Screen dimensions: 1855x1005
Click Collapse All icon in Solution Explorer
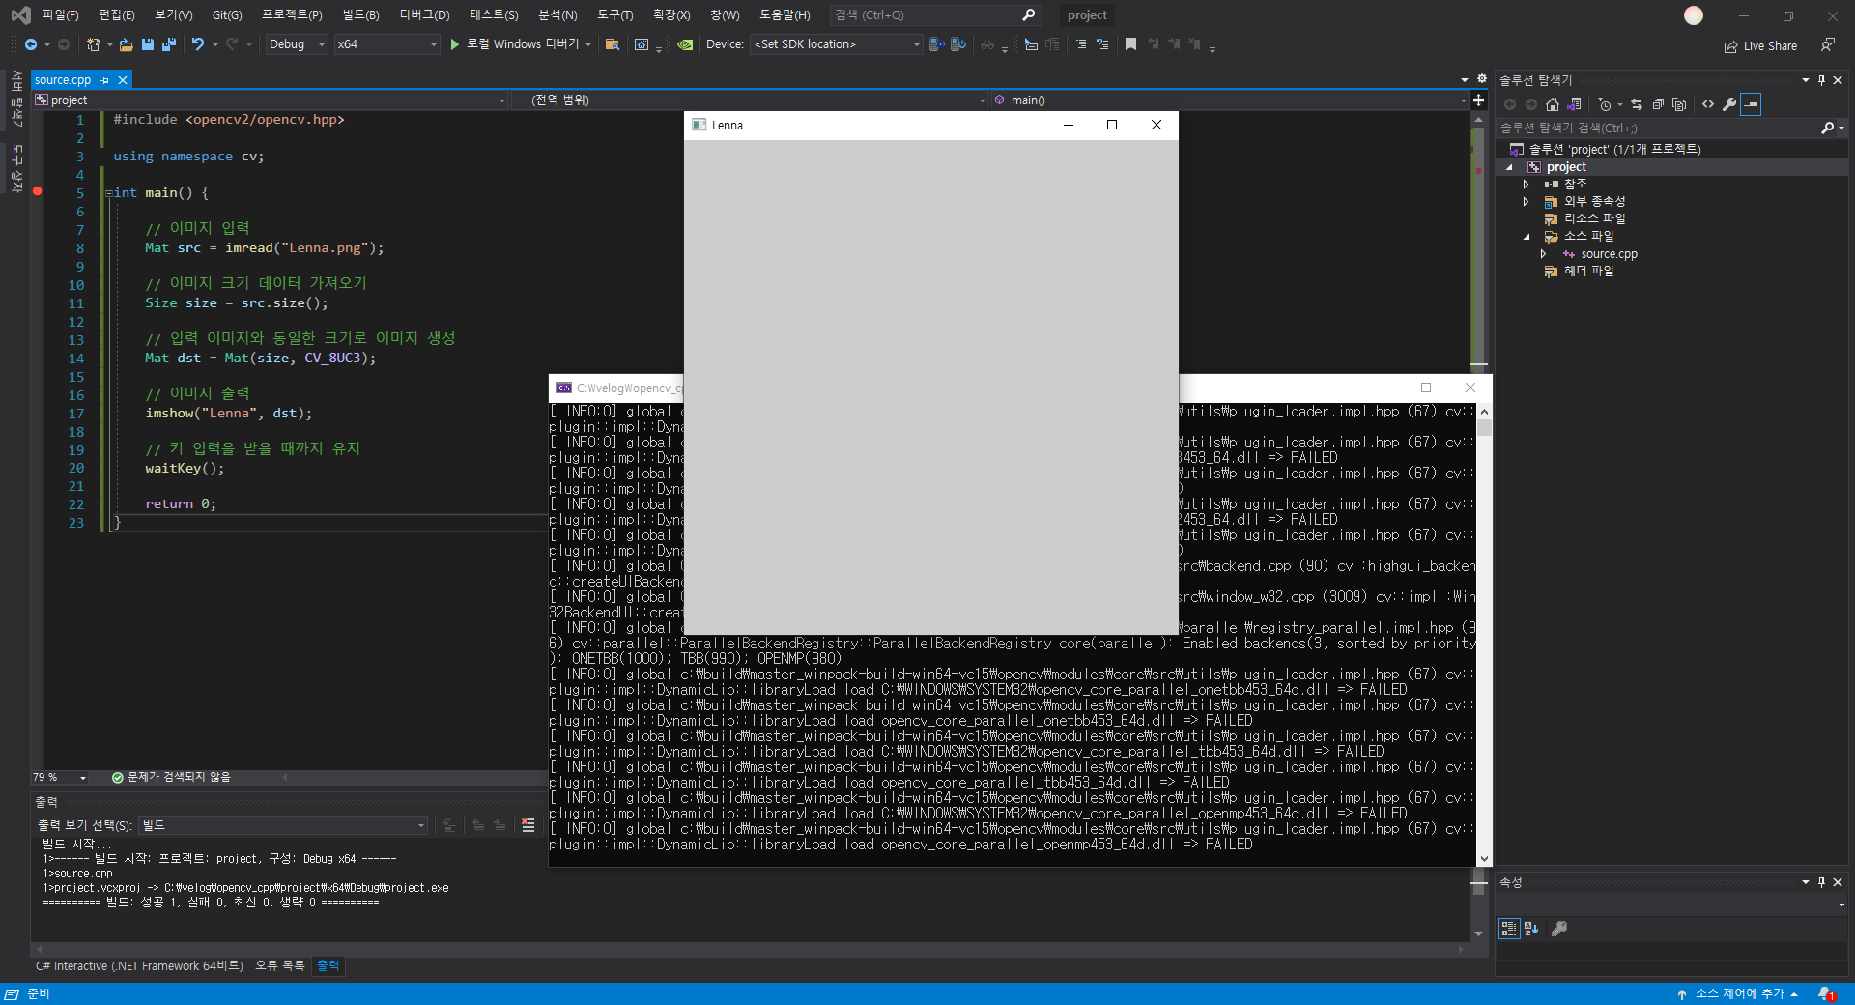(x=1658, y=104)
